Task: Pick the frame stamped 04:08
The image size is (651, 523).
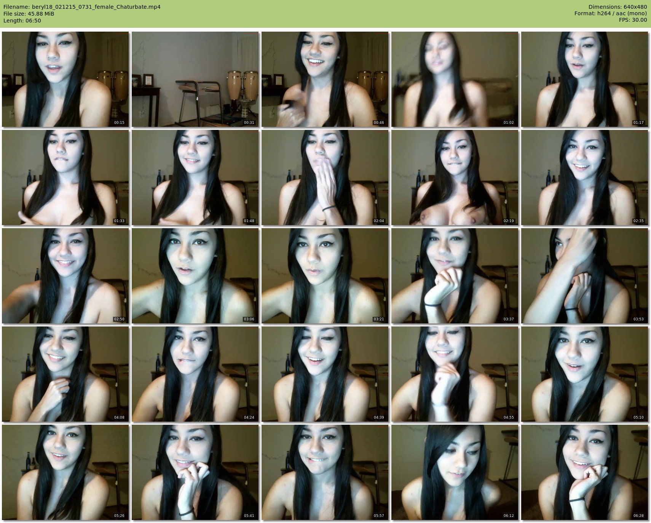Action: (65, 374)
